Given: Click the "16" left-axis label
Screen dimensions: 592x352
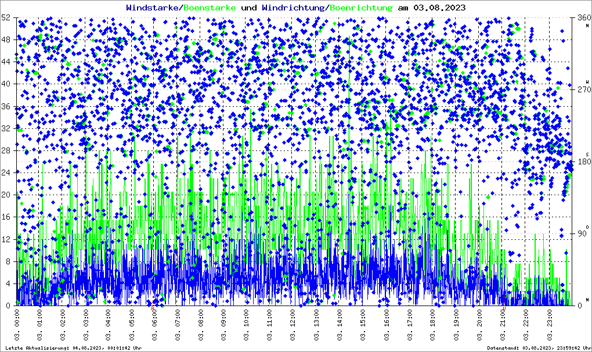Looking at the screenshot, I should coord(5,217).
